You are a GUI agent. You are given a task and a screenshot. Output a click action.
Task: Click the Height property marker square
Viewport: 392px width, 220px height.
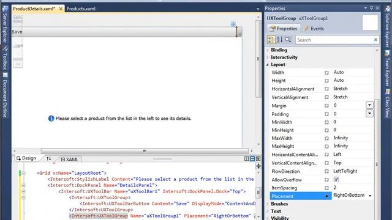click(326, 81)
